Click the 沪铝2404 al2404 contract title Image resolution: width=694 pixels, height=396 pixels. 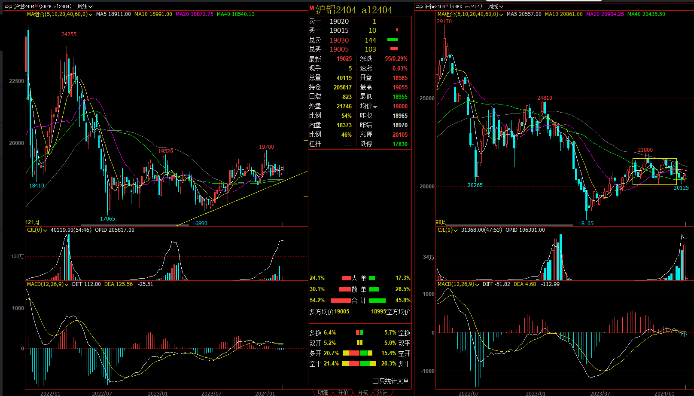pyautogui.click(x=354, y=10)
